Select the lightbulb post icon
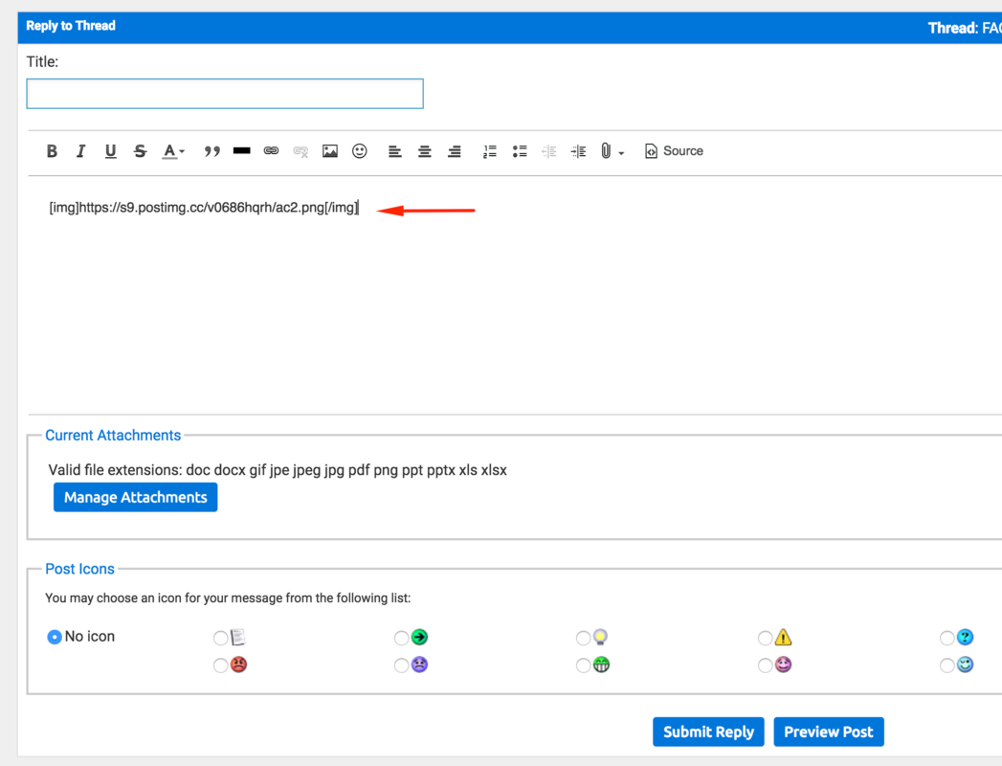This screenshot has height=766, width=1002. [584, 638]
